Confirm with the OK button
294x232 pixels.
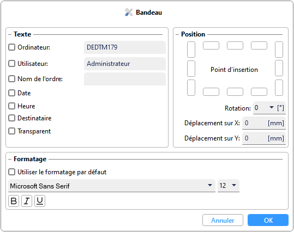tap(268, 220)
